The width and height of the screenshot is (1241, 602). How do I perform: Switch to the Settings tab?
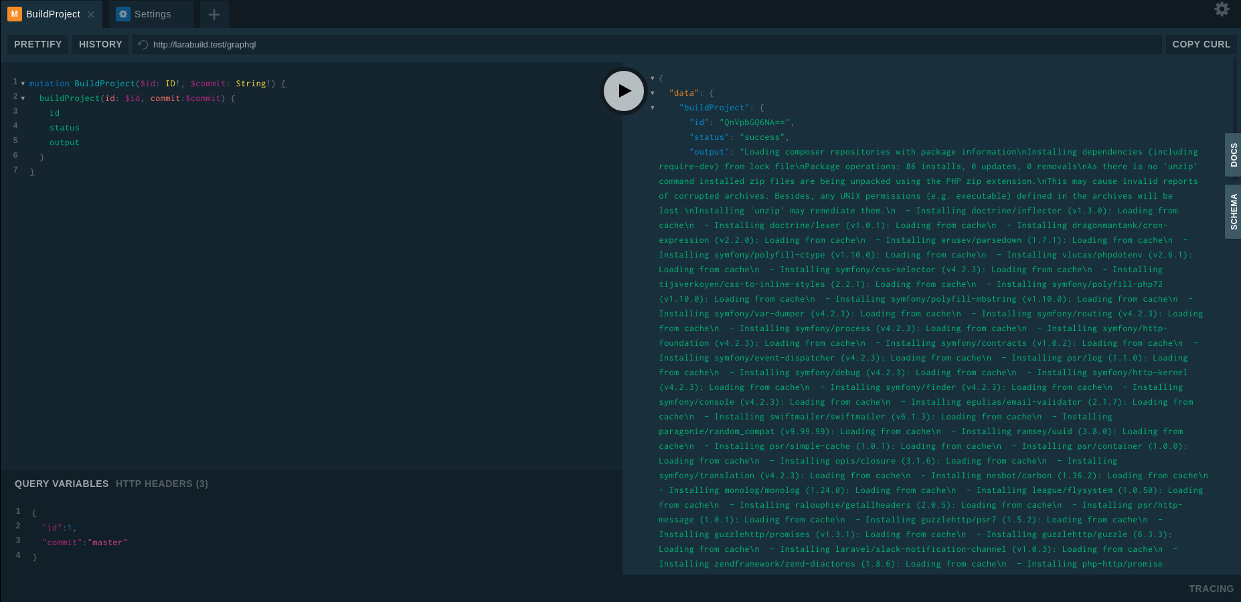point(152,14)
